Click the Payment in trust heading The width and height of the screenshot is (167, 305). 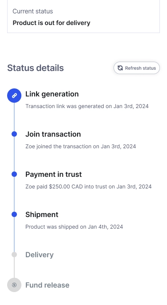click(x=53, y=174)
